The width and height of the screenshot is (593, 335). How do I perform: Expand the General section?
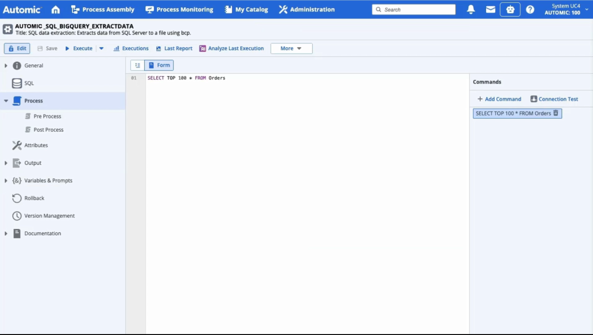(6, 66)
